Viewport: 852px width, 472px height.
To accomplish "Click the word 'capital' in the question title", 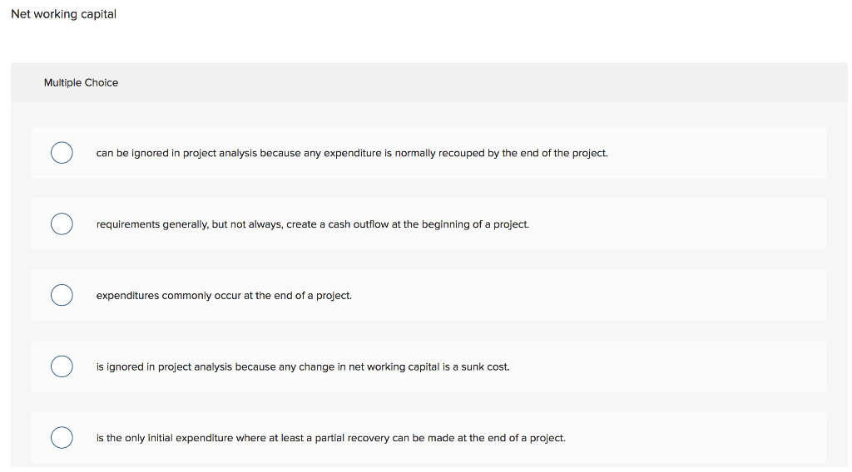I will pyautogui.click(x=98, y=14).
